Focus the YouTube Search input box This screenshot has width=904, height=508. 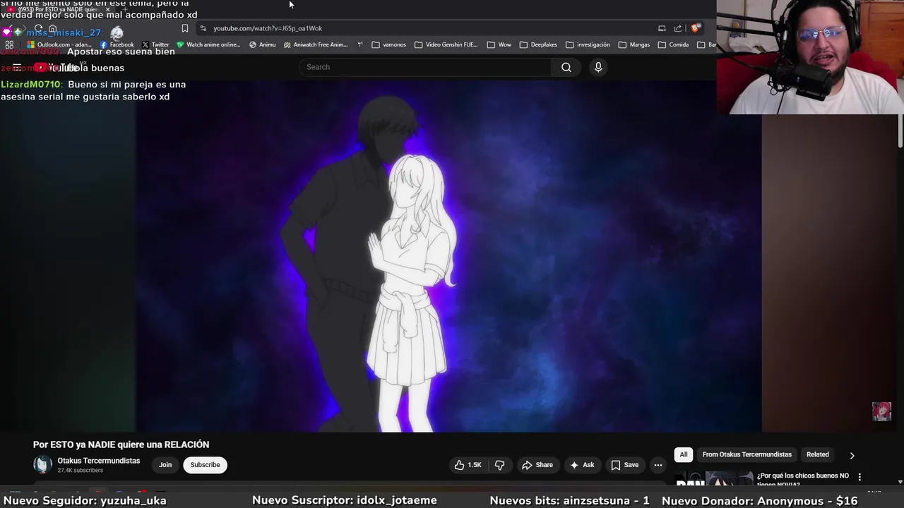pos(425,67)
